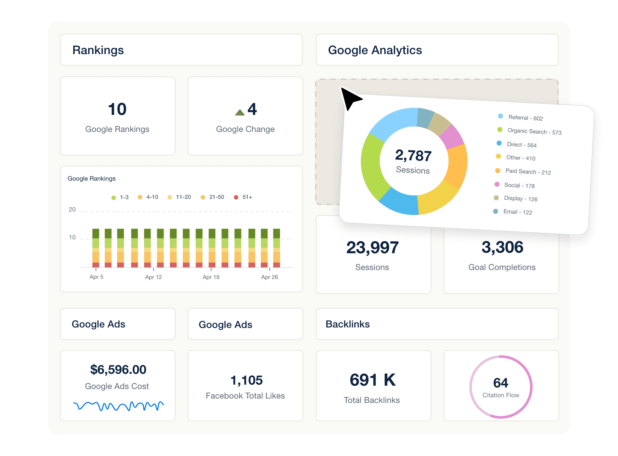Click the green Google Change arrow indicator

tap(239, 112)
